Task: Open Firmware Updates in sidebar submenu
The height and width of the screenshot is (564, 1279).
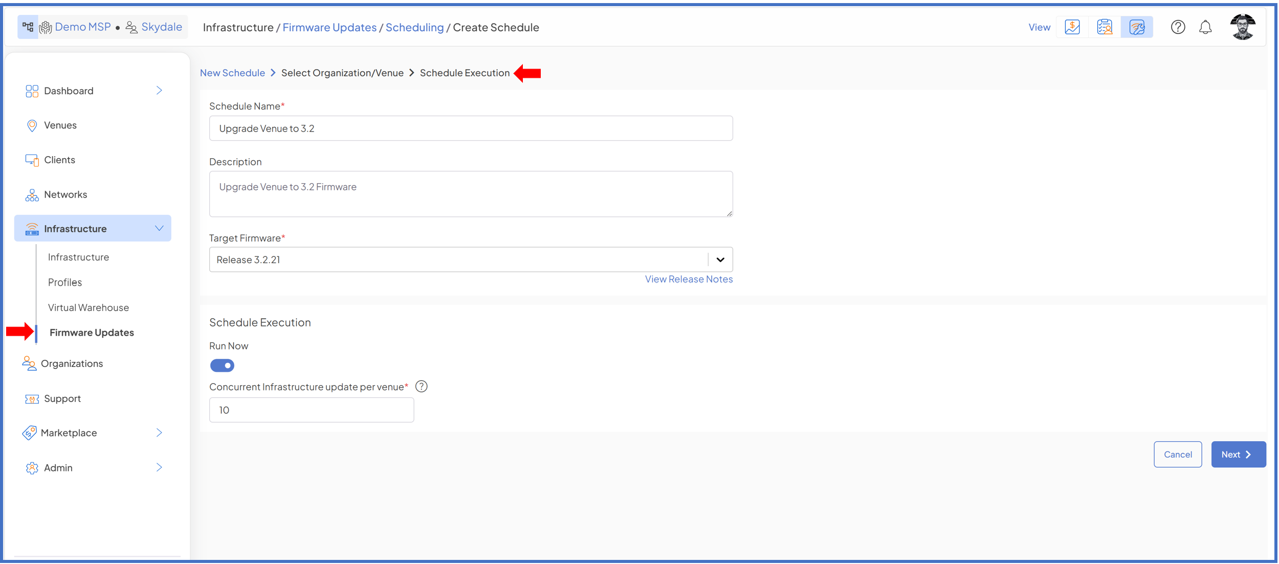Action: tap(92, 333)
